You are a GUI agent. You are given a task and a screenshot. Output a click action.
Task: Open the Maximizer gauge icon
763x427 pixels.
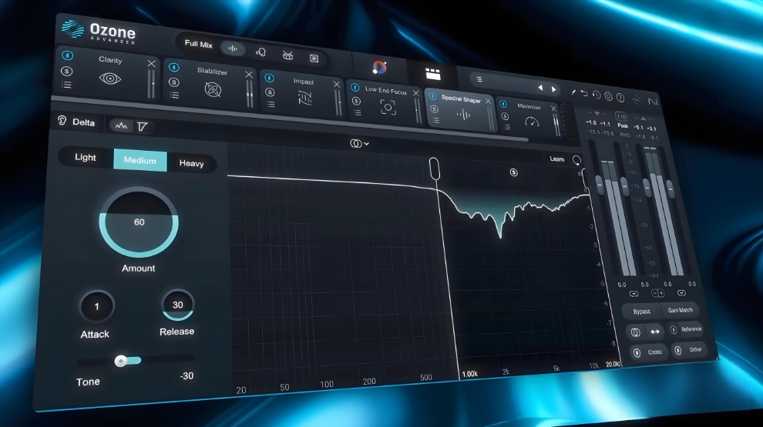click(x=532, y=122)
